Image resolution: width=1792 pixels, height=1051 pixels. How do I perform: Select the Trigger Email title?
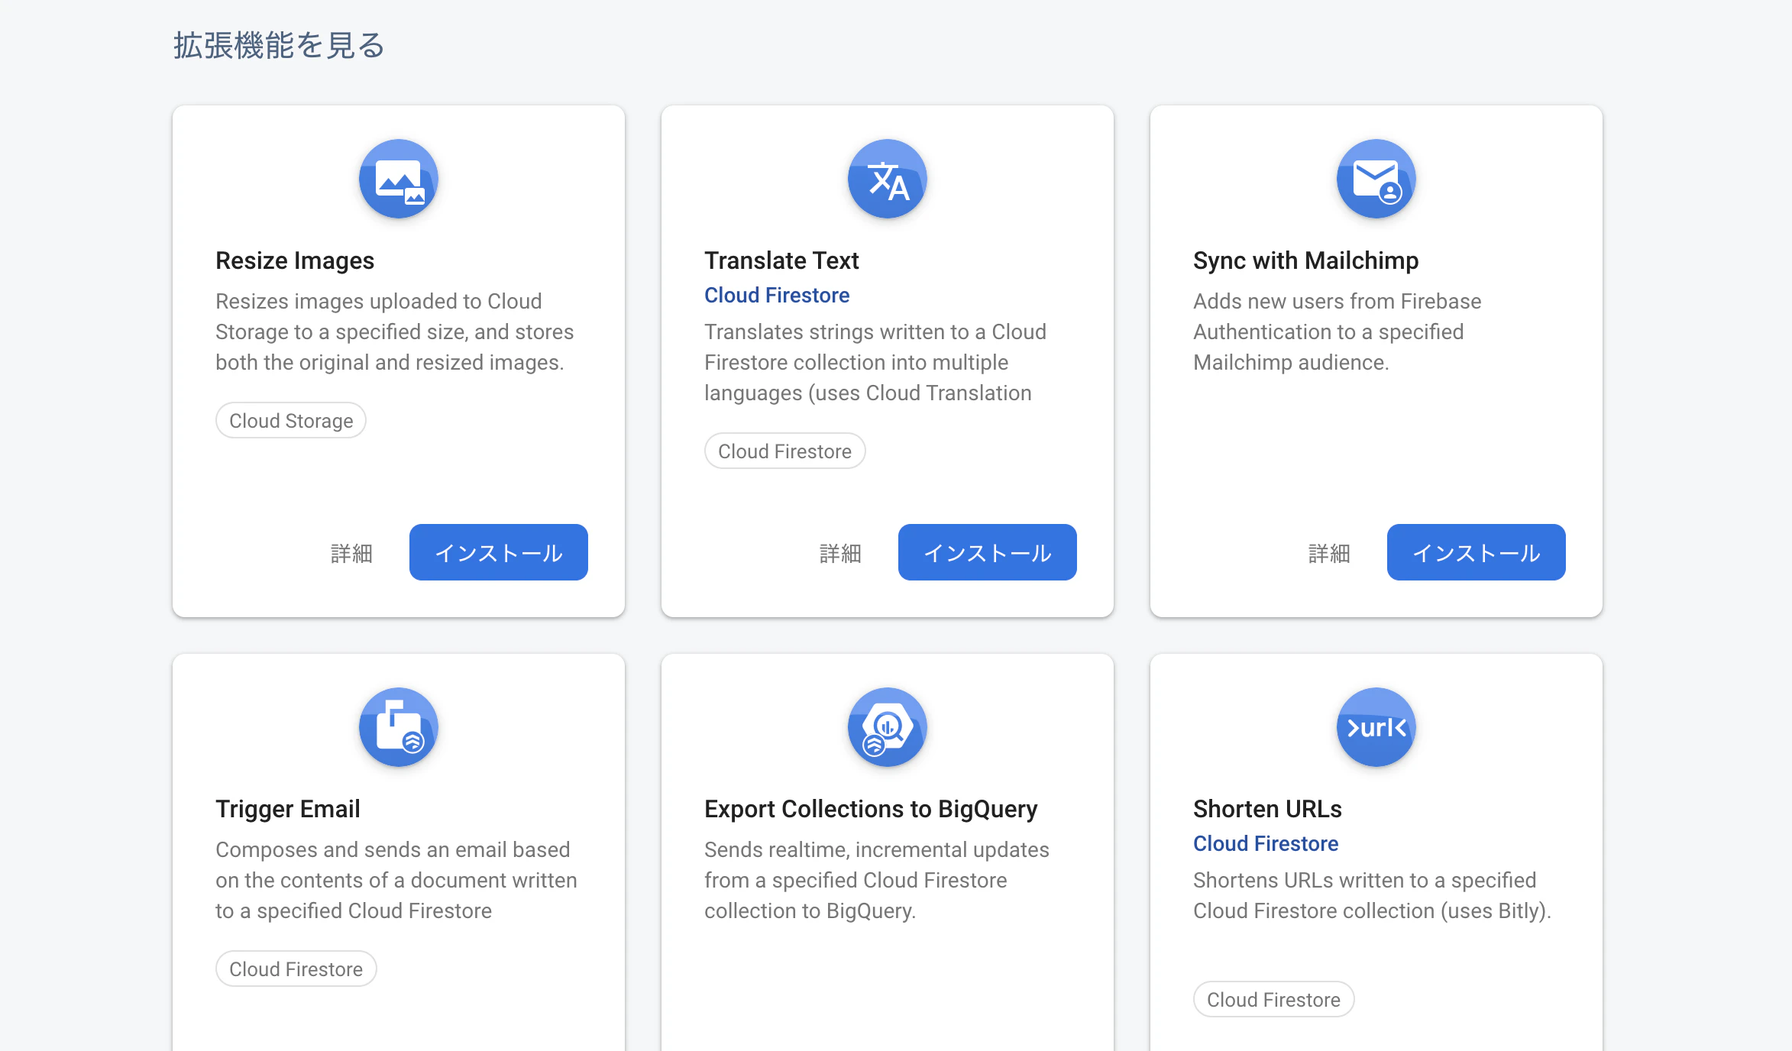(x=288, y=809)
